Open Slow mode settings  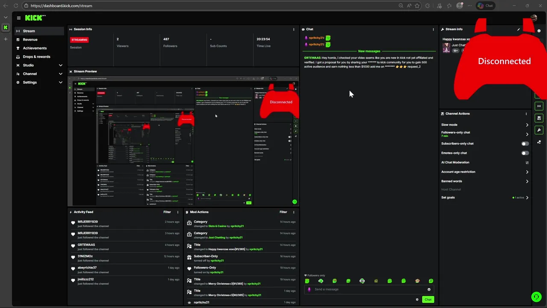tap(485, 124)
